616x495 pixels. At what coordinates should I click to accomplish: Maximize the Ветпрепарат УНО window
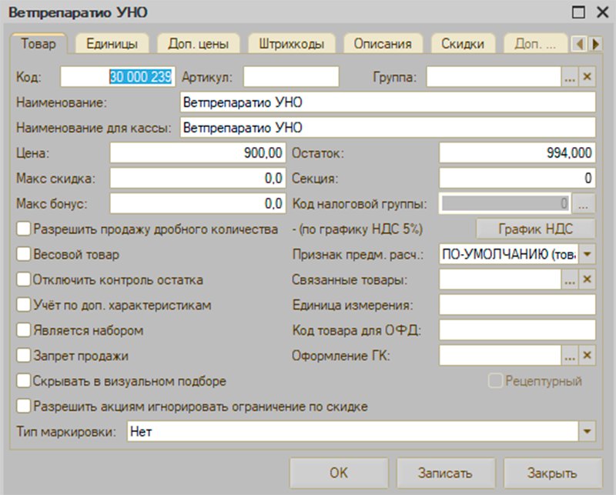578,12
